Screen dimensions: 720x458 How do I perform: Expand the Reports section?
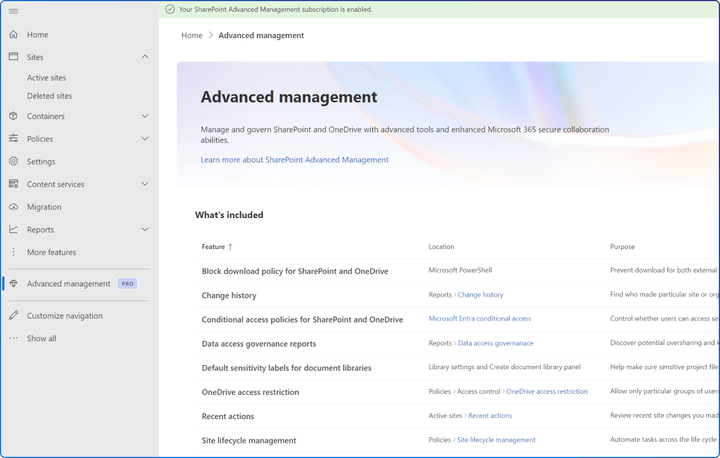145,229
